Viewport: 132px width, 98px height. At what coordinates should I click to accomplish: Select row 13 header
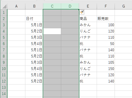coord(4,87)
